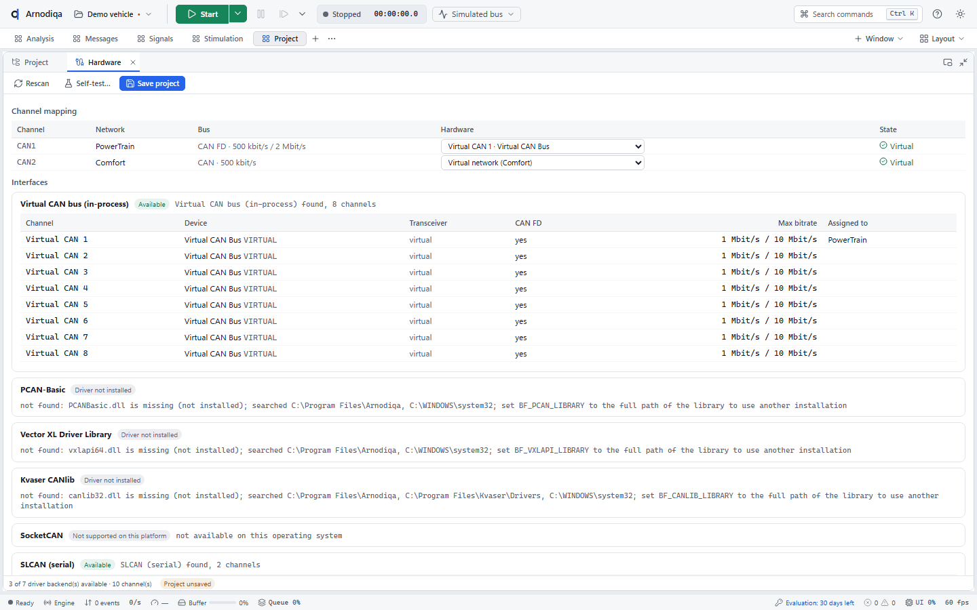The height and width of the screenshot is (610, 977).
Task: Open the CAN2 Virtual network dropdown
Action: click(x=542, y=163)
